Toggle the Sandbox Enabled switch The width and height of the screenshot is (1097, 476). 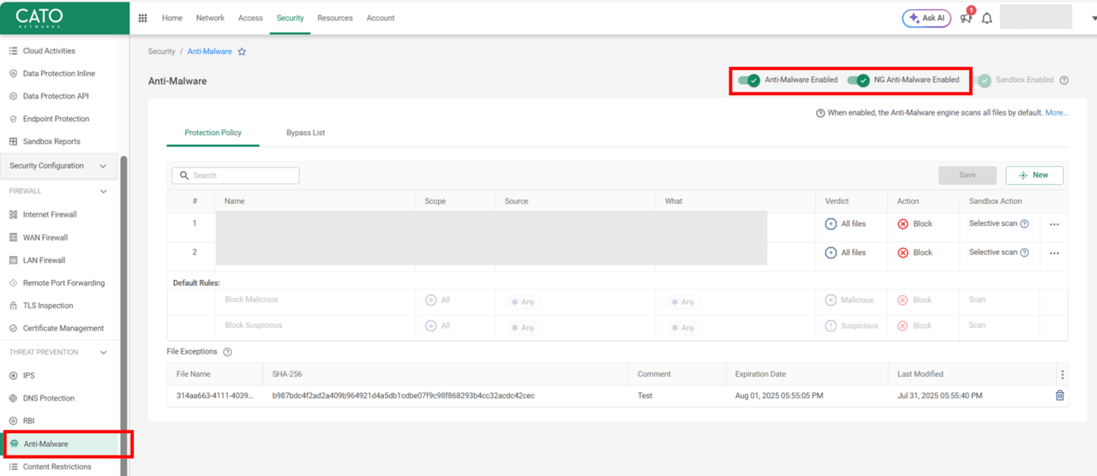point(984,80)
